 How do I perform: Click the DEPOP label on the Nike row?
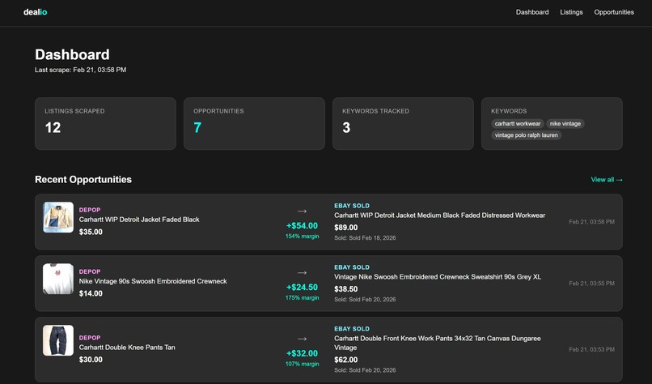click(90, 271)
